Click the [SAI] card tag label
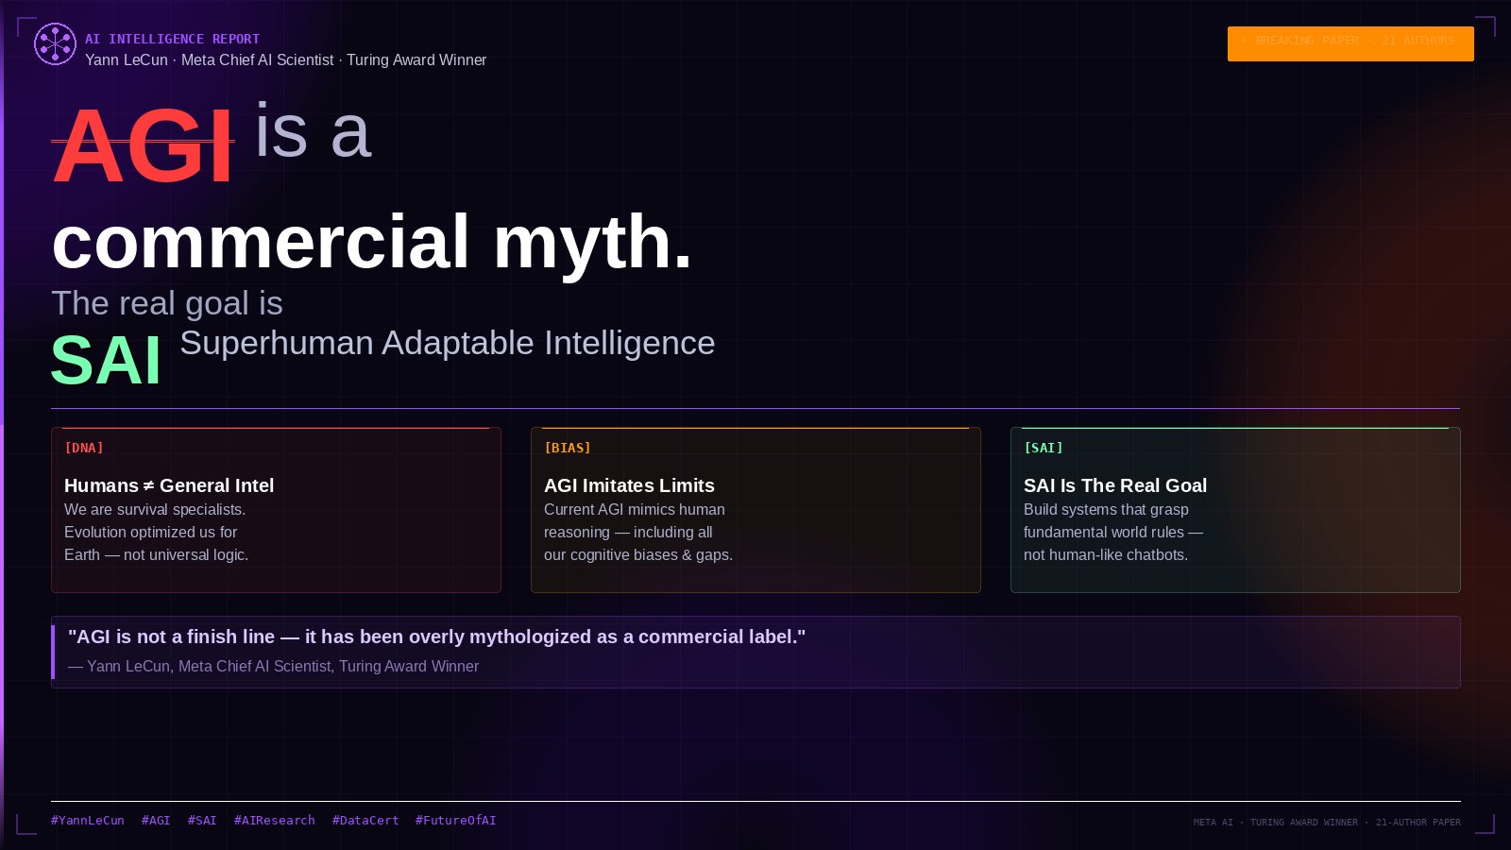 tap(1044, 448)
